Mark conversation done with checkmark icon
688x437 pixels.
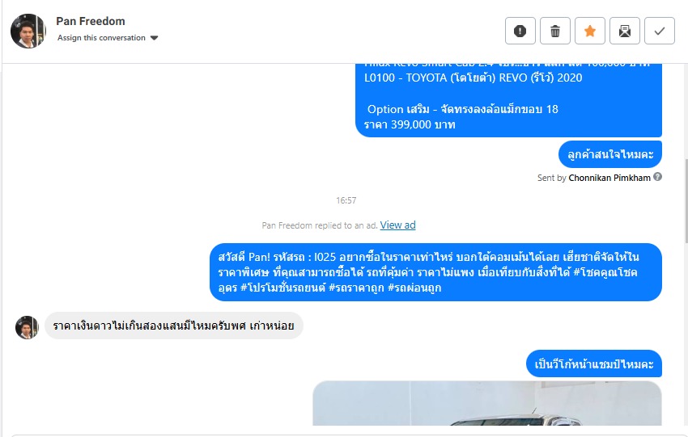click(x=660, y=31)
